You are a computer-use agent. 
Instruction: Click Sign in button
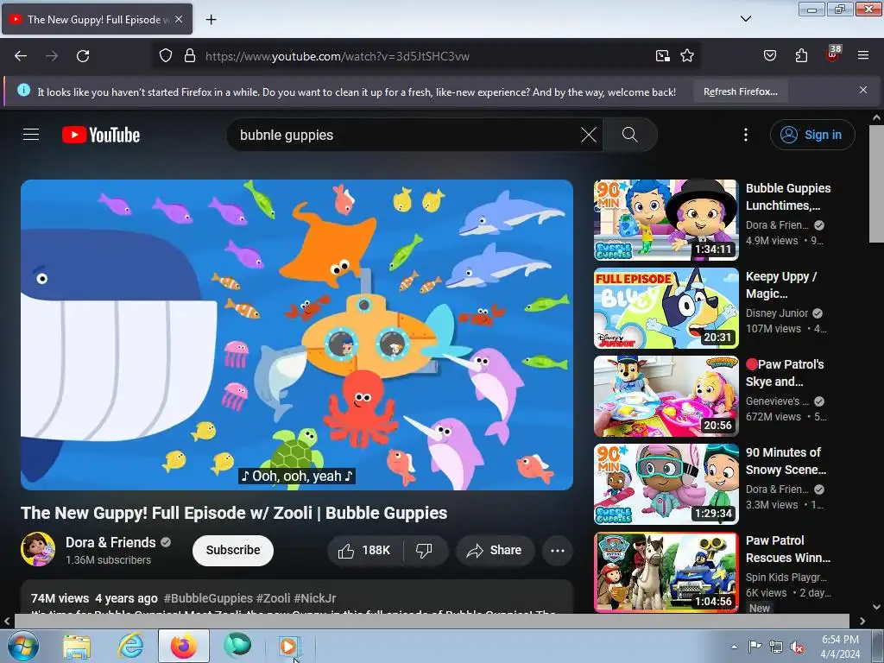tap(812, 135)
